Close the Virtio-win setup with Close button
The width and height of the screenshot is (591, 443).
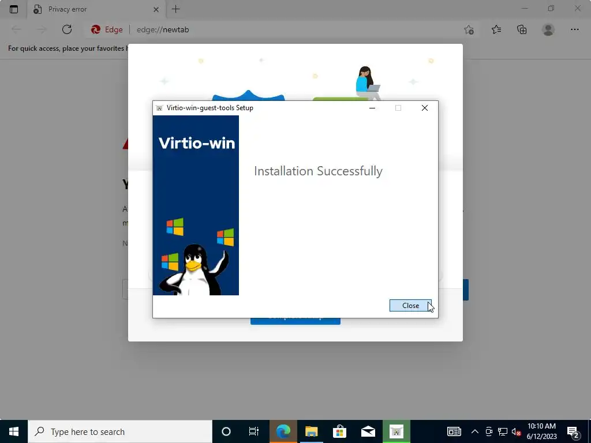coord(410,306)
